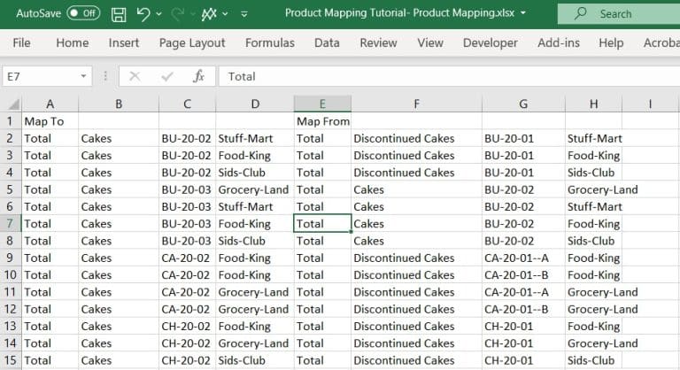Click the Enter checkmark in formula bar
The width and height of the screenshot is (680, 370).
[167, 76]
